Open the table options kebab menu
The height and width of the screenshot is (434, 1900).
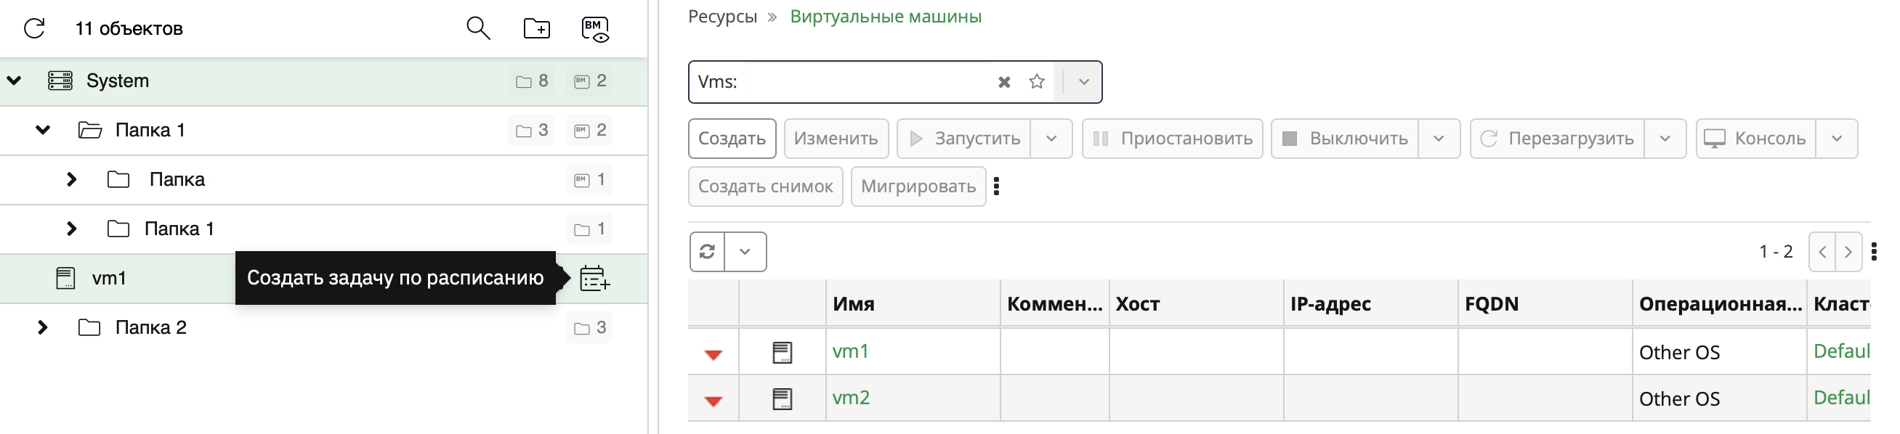(1874, 252)
